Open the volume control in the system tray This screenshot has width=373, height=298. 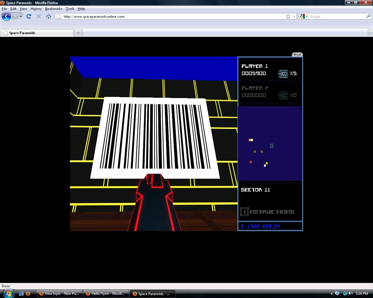(351, 293)
